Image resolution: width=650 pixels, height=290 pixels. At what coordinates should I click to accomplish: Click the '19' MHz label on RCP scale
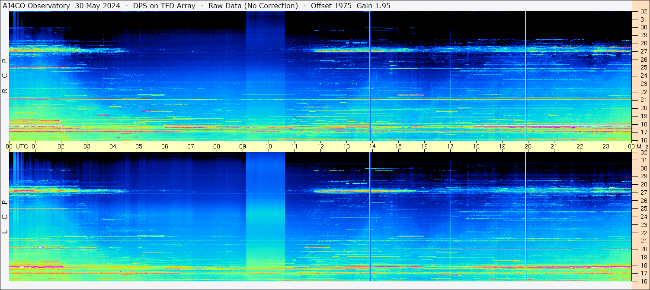coord(643,116)
